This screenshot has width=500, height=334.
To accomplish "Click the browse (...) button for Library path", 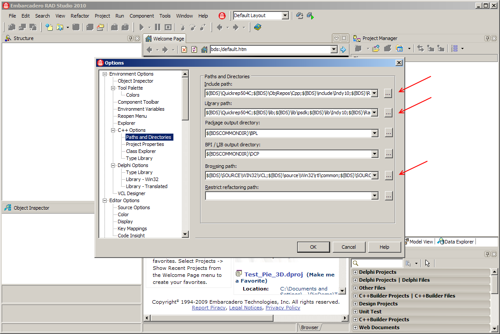I will [388, 113].
